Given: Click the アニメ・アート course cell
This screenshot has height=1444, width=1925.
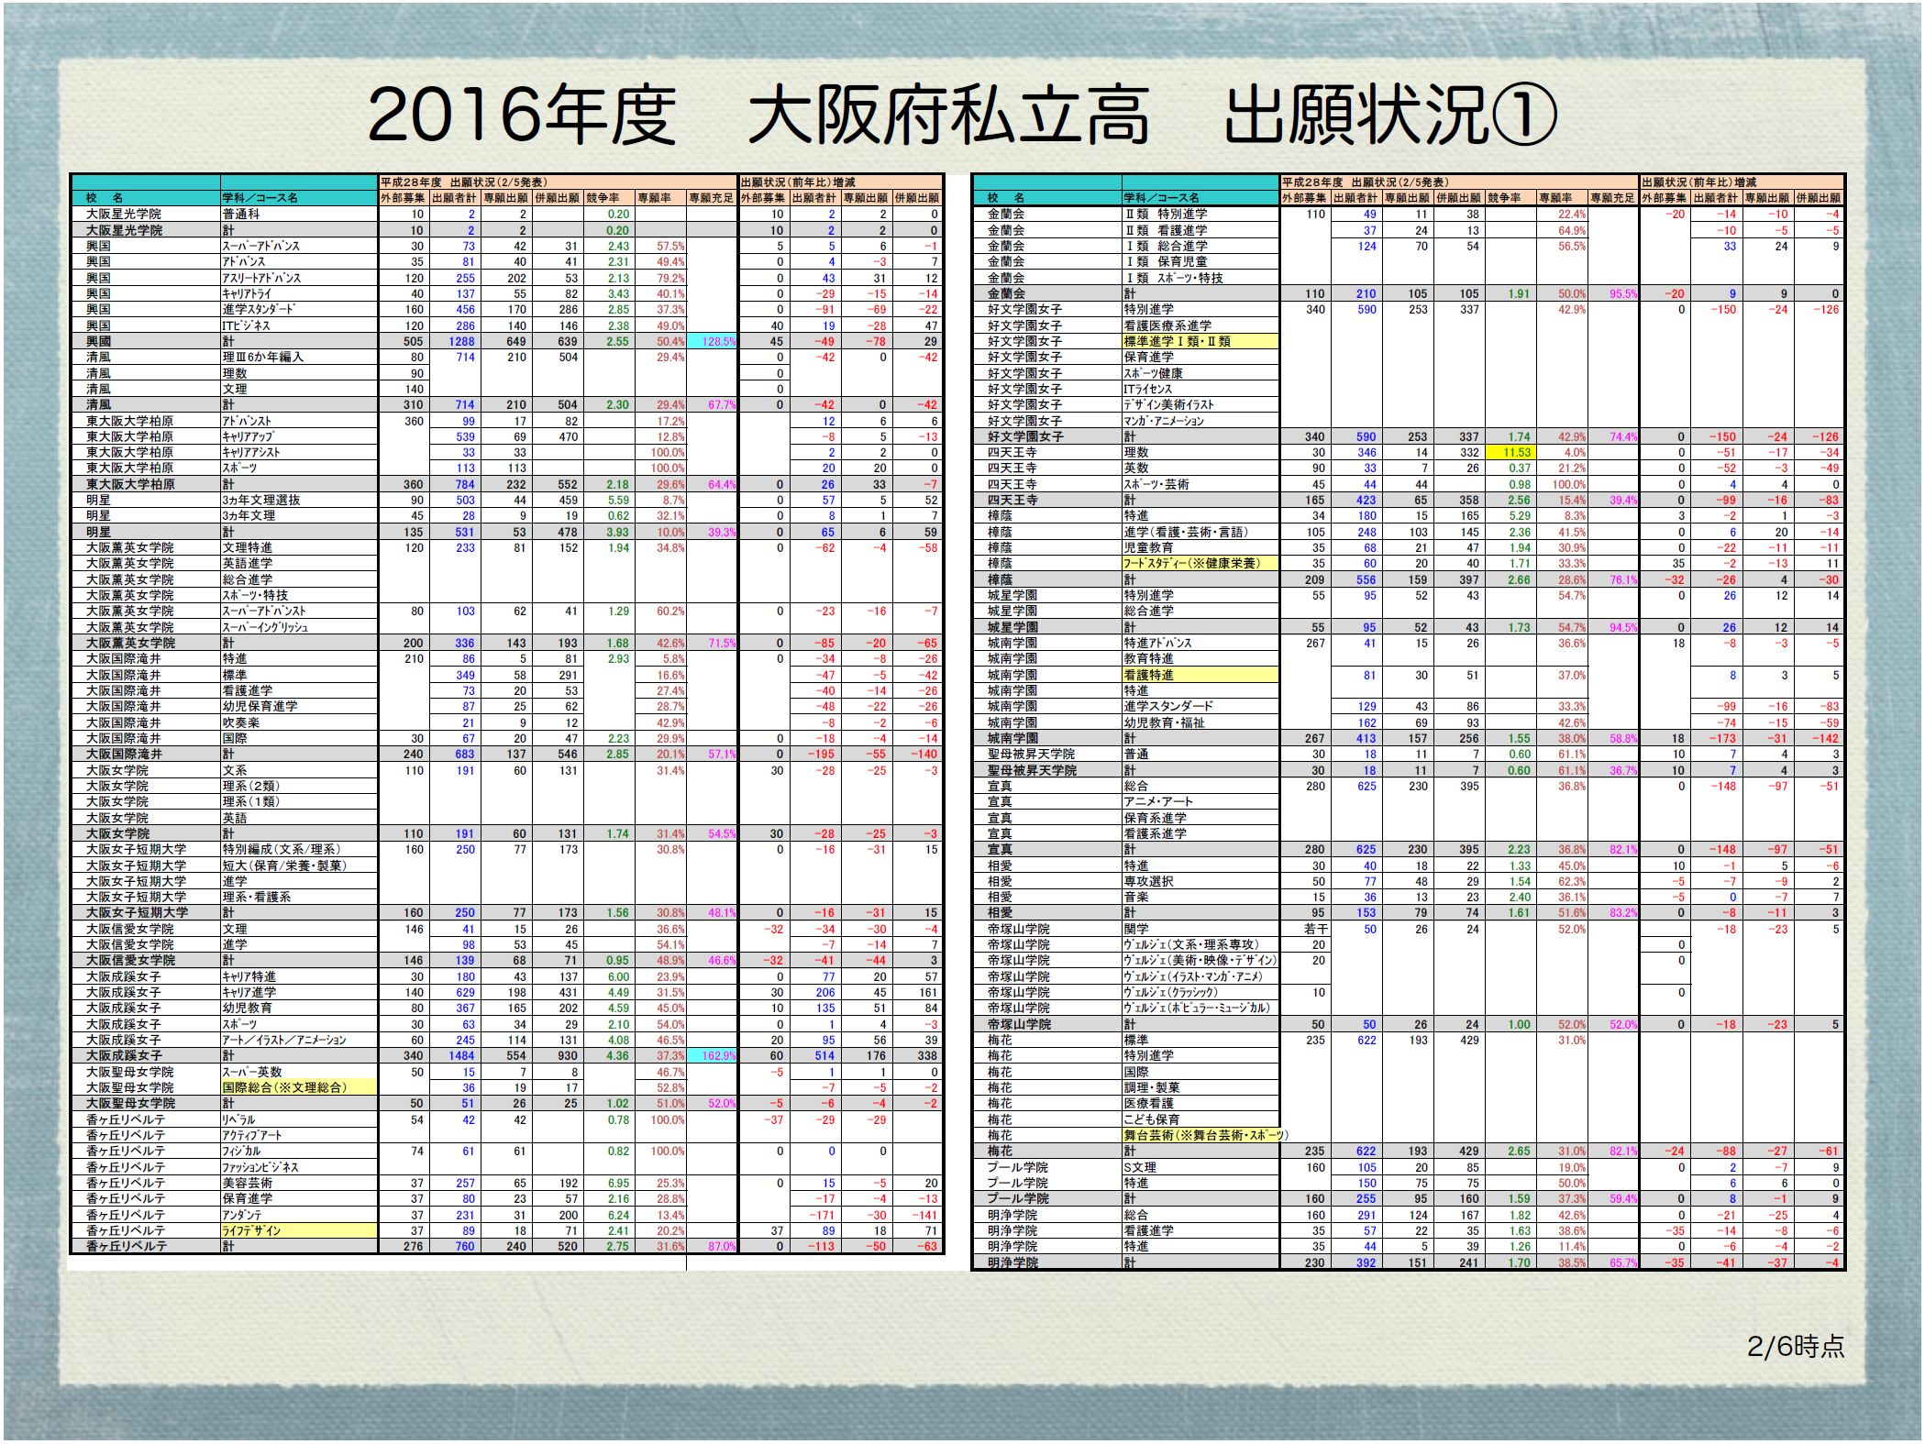Looking at the screenshot, I should [1200, 801].
